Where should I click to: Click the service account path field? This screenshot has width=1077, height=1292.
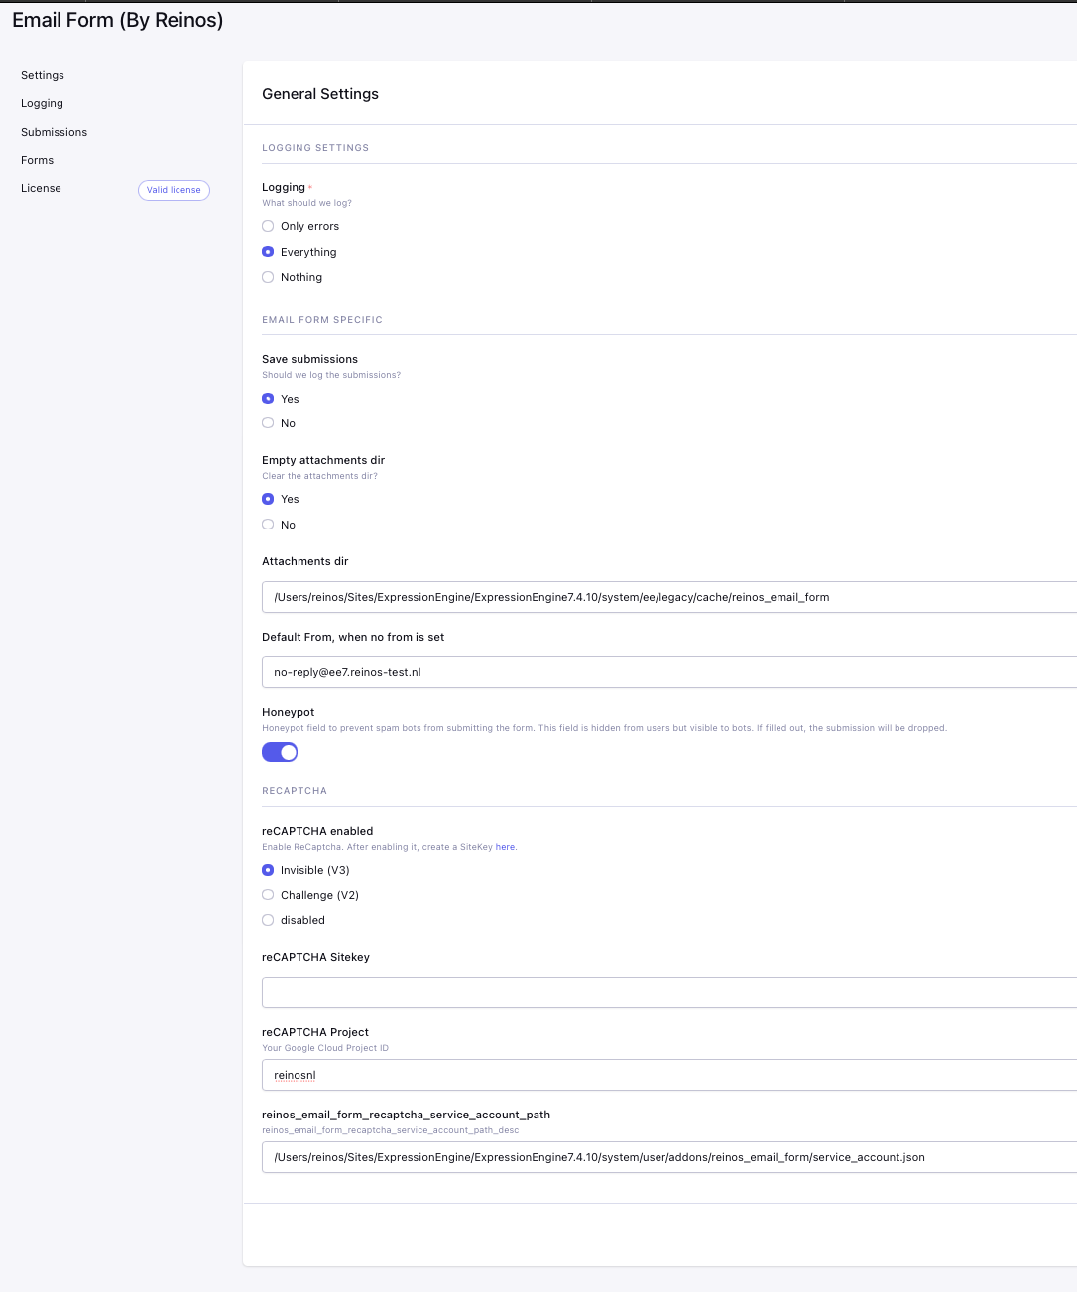point(669,1157)
